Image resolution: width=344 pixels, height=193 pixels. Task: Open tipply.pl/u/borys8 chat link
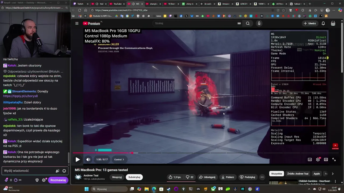tap(20, 96)
